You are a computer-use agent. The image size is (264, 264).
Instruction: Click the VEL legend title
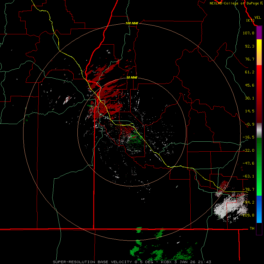258,18
